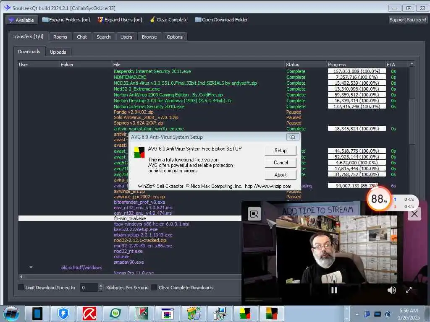Close the video overlay with X
This screenshot has height=322, width=430.
click(x=414, y=214)
